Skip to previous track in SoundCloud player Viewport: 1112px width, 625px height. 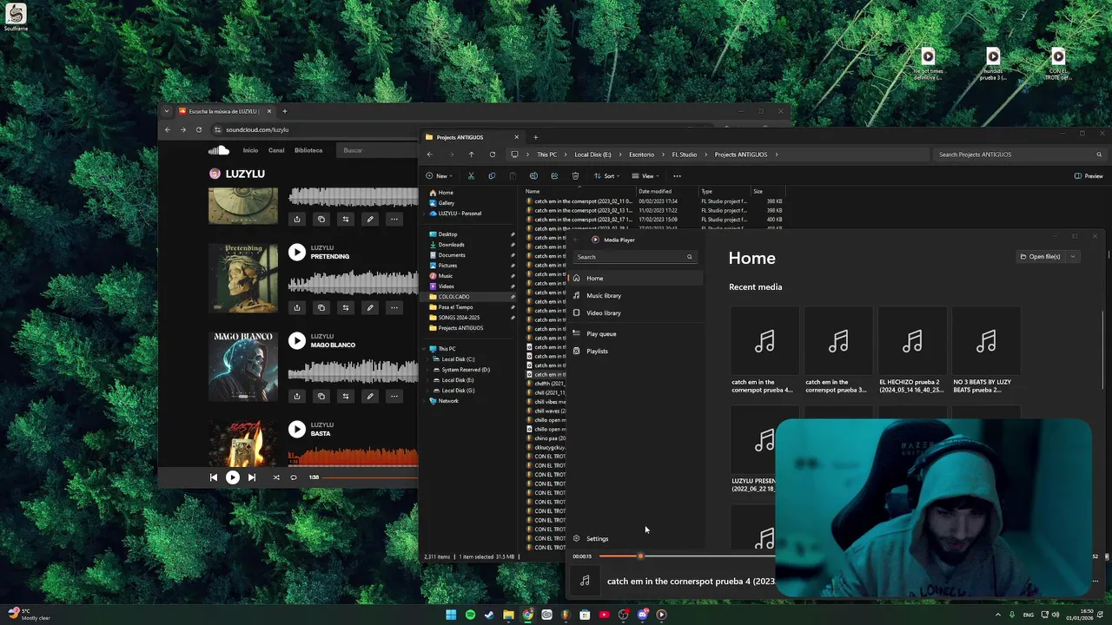click(x=214, y=477)
